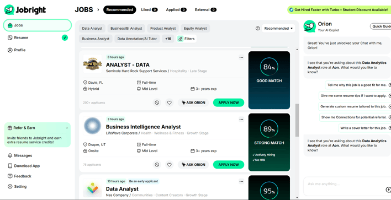Open more options for Business Intelligence Analyst
The image size is (391, 200).
click(241, 120)
